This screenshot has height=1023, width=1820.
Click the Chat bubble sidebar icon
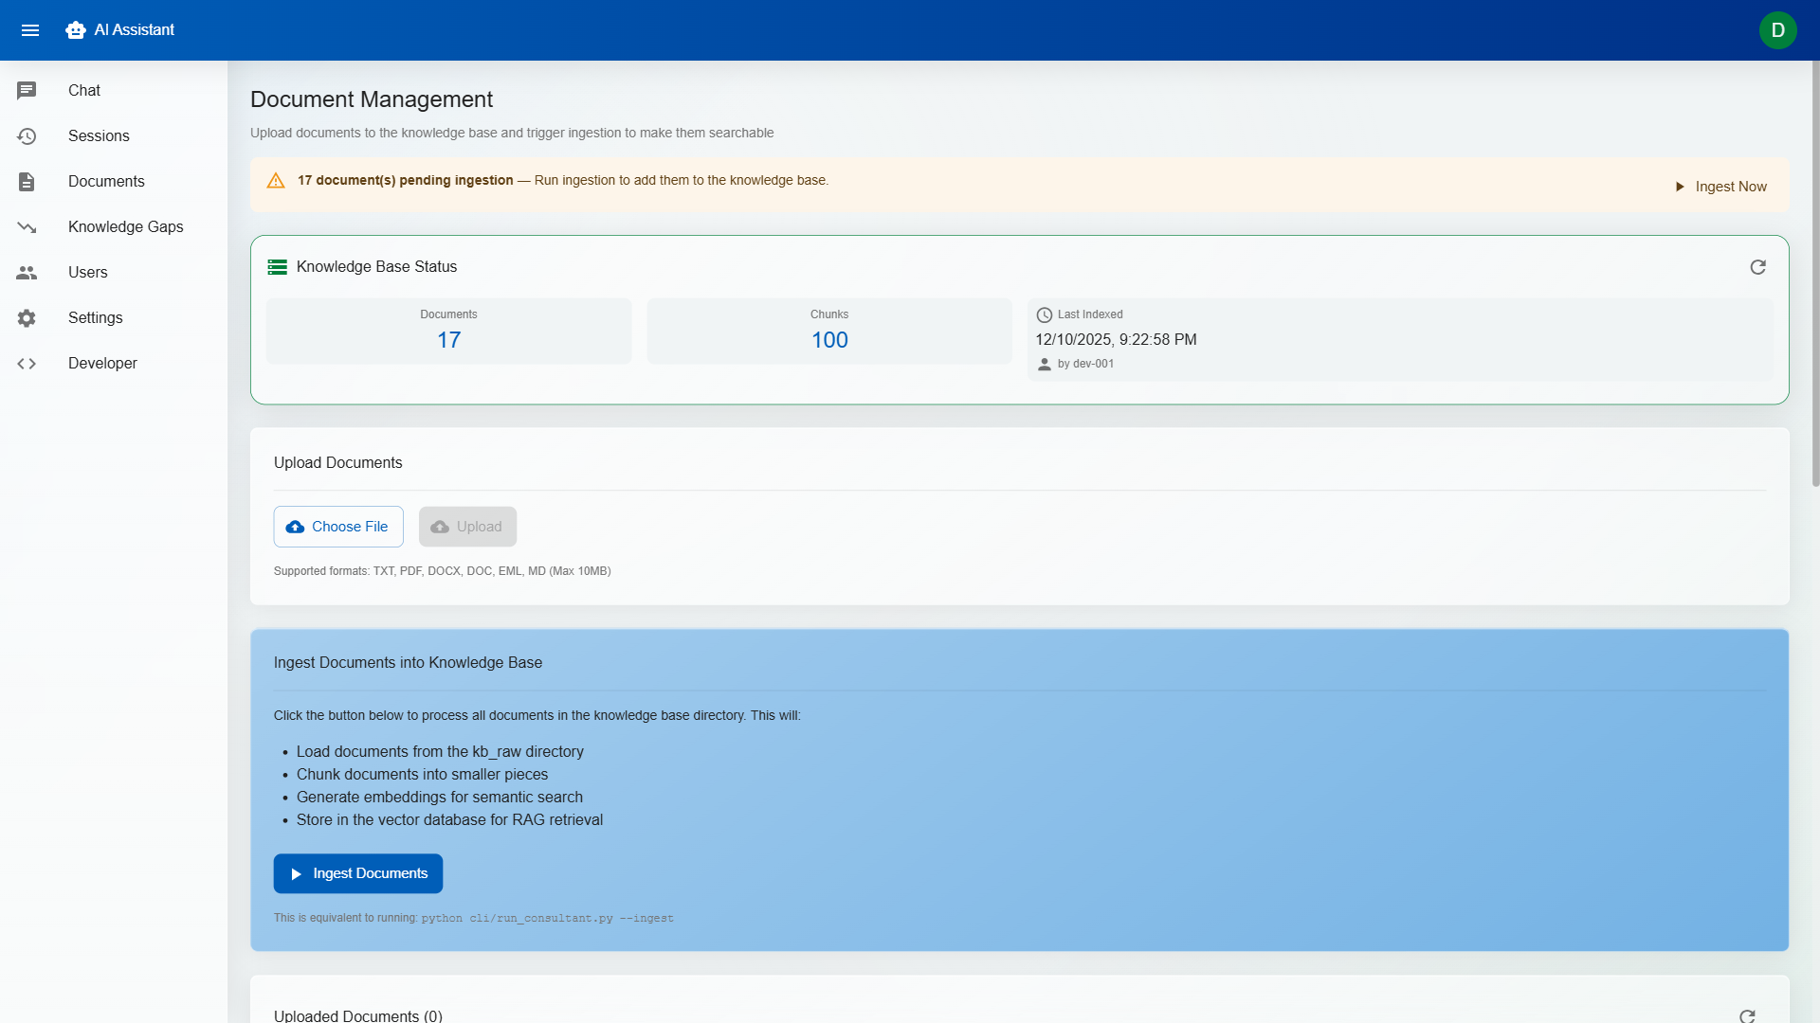27,90
